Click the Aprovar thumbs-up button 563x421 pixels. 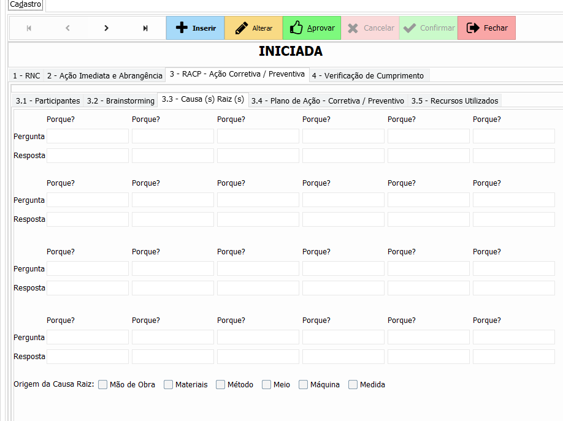(x=312, y=28)
